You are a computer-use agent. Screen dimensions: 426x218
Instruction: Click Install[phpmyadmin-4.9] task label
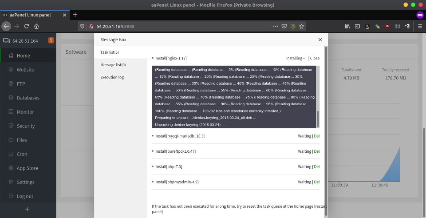(177, 182)
